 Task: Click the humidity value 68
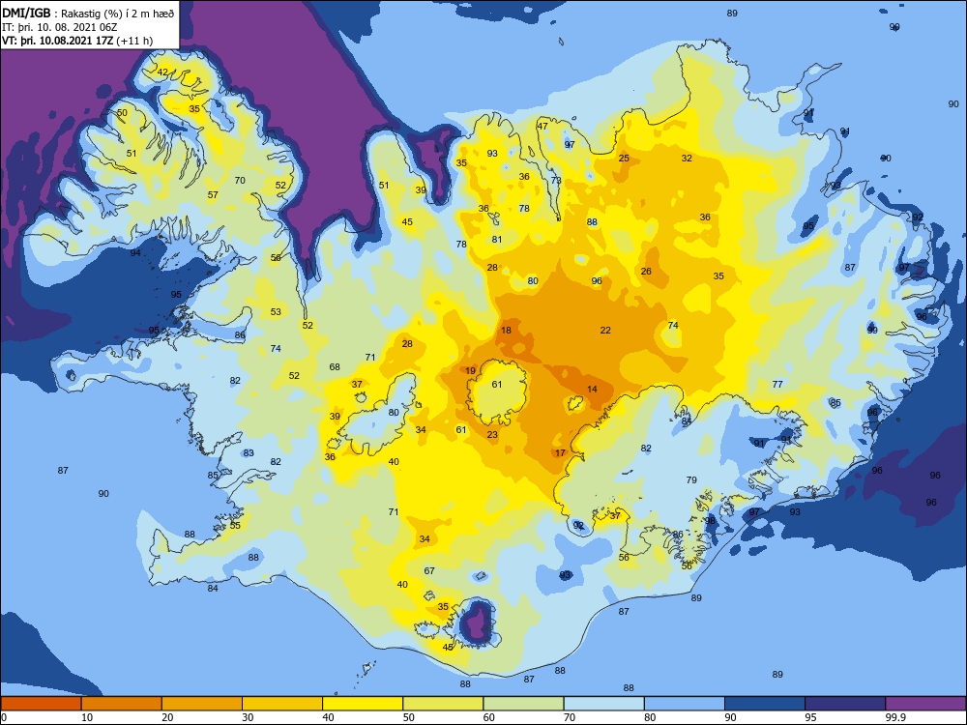[x=335, y=367]
